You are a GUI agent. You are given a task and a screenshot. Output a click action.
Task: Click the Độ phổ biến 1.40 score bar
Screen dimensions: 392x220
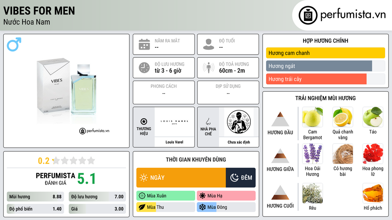click(35, 209)
